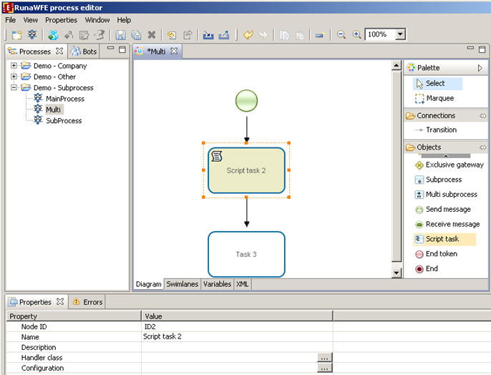Select the Script task palette object
Screen dimensions: 491x375
pos(442,239)
